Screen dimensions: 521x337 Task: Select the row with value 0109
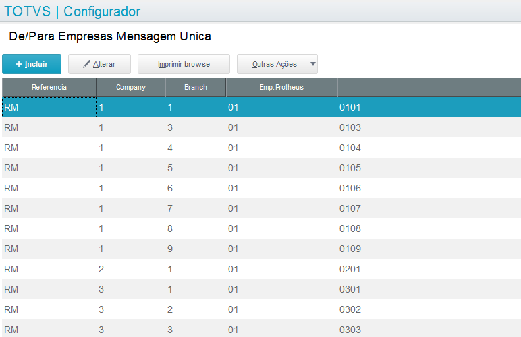click(261, 249)
